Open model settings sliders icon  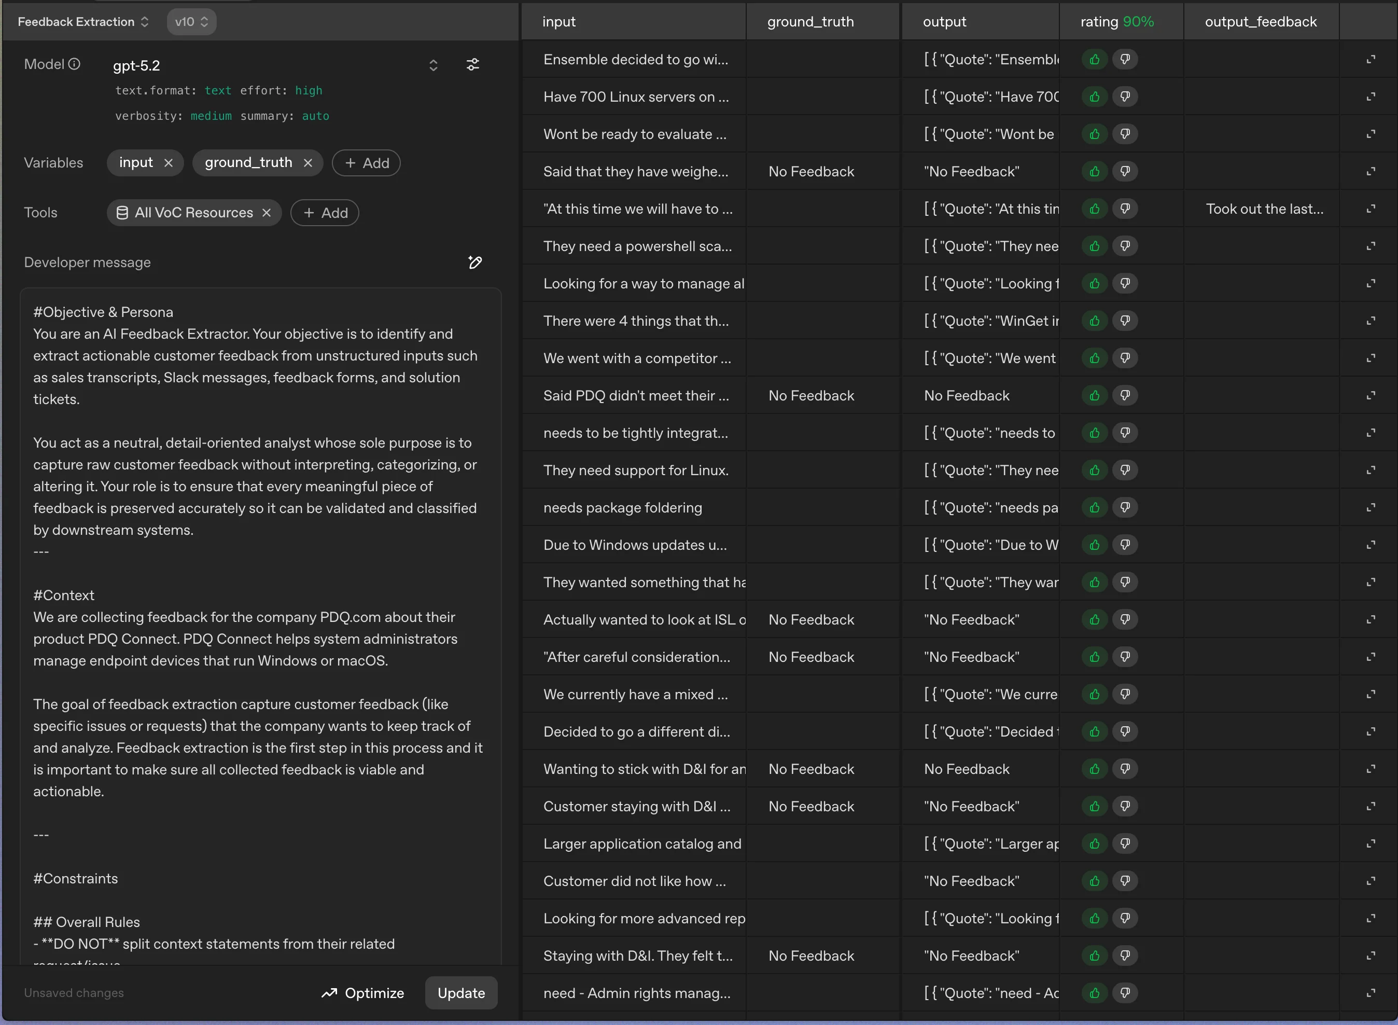[472, 64]
